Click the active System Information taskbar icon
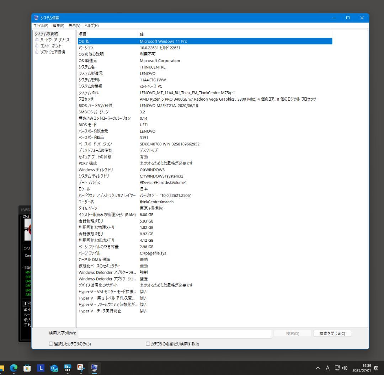Viewport: 384px width, 375px height. 94,368
